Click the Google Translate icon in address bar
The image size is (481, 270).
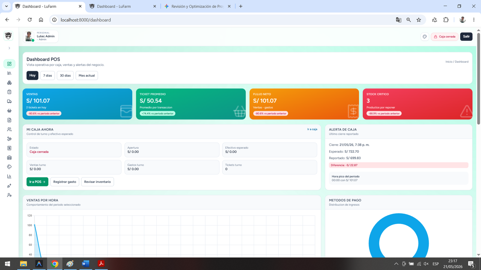(x=399, y=20)
